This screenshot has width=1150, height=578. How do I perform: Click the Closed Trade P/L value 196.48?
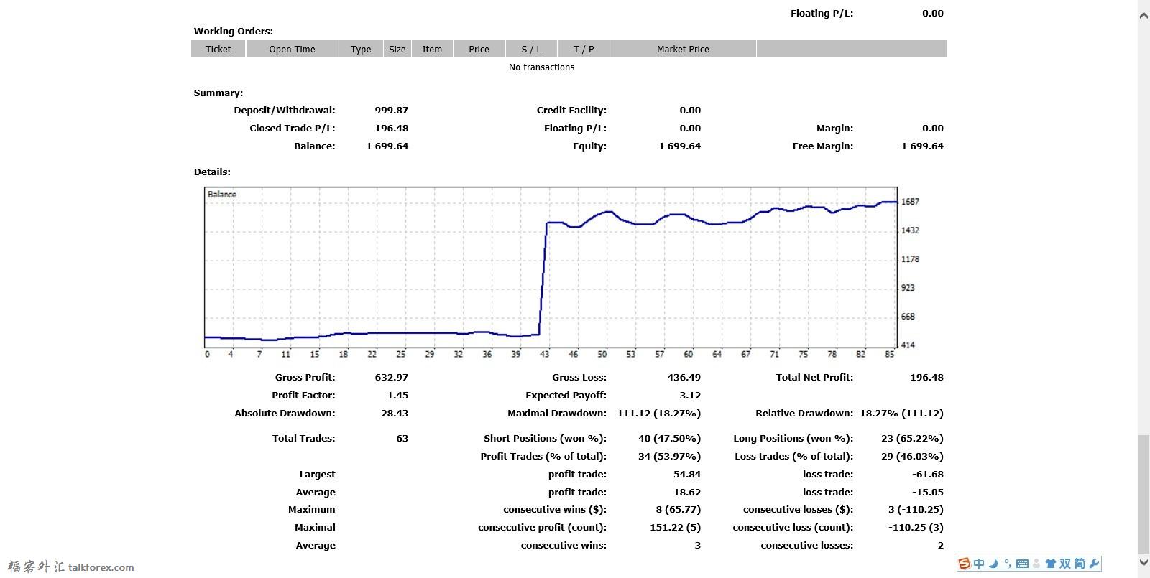pyautogui.click(x=392, y=128)
